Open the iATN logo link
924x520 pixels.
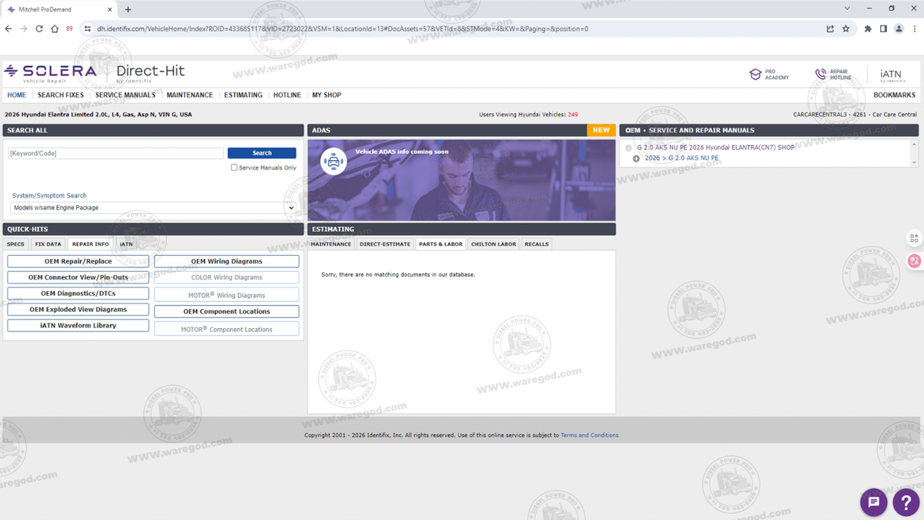click(x=892, y=75)
